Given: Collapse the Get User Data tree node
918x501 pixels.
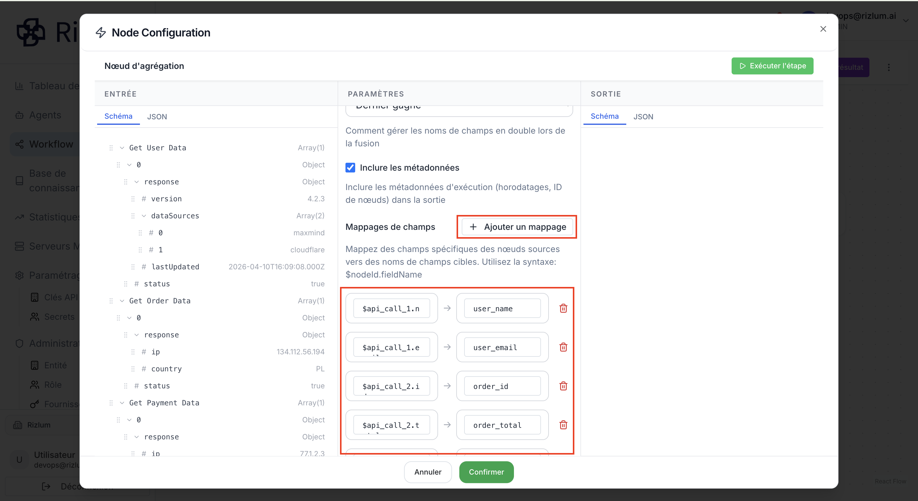Looking at the screenshot, I should pyautogui.click(x=122, y=148).
